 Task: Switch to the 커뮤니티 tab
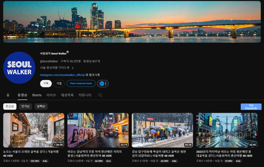click(85, 95)
